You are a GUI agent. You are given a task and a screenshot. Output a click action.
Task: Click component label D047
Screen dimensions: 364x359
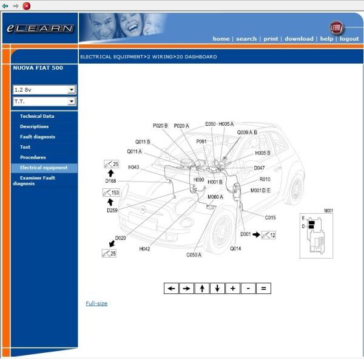(259, 168)
